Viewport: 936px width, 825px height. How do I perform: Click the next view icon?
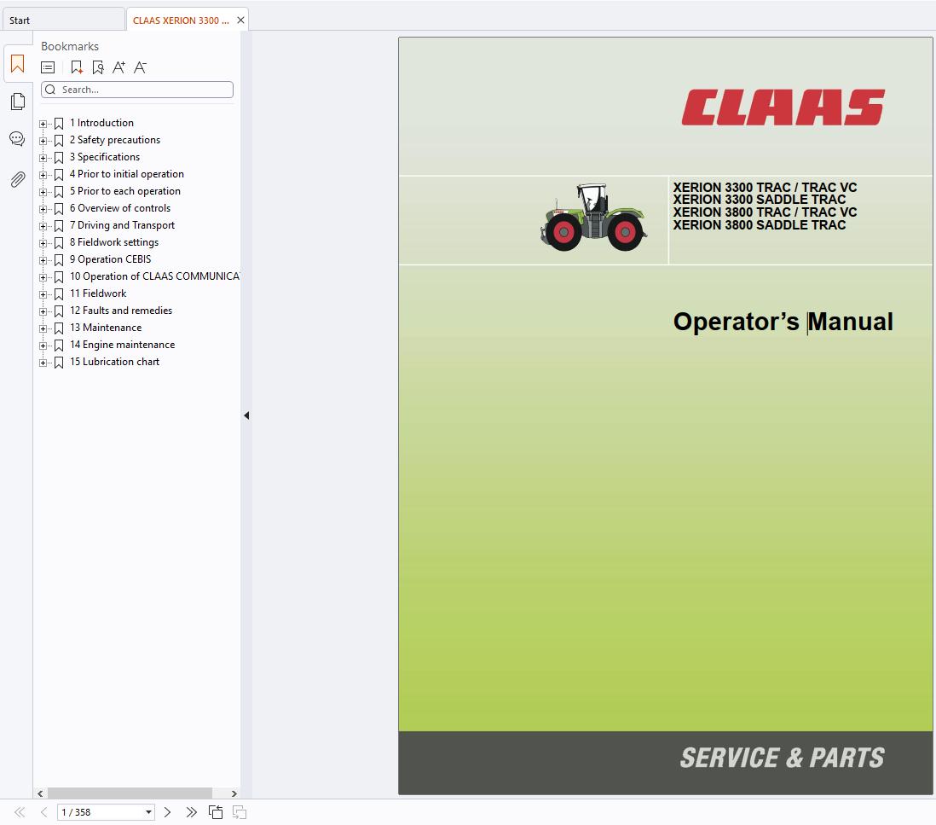click(x=240, y=812)
